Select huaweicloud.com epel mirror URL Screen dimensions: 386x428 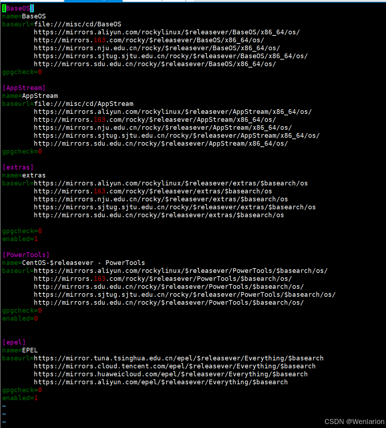pos(171,374)
